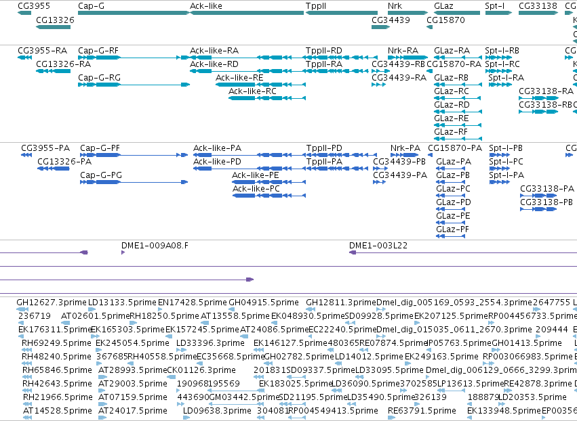Click transcript CG15870-RA
The width and height of the screenshot is (577, 421).
click(x=454, y=64)
